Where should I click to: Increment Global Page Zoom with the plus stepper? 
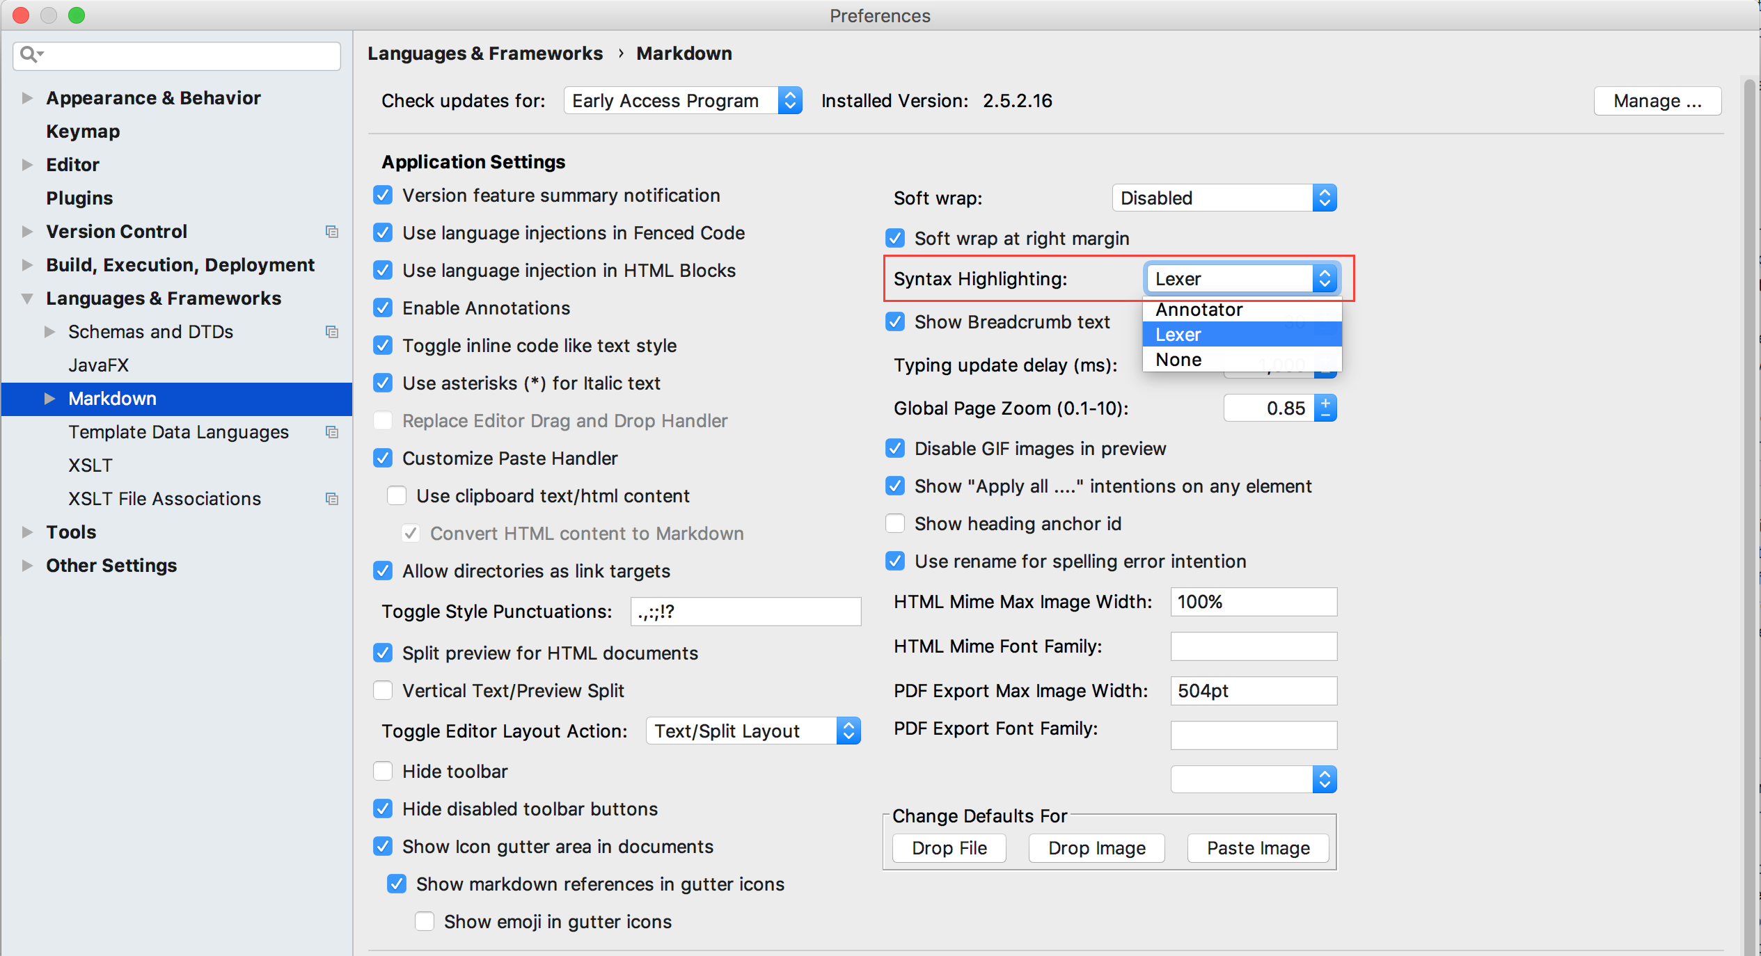click(1326, 402)
